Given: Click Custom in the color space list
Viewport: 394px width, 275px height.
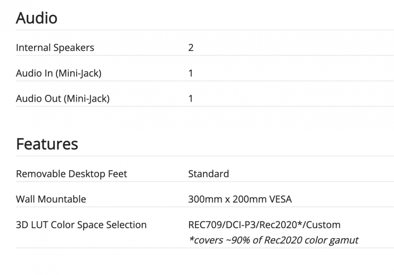Looking at the screenshot, I should tap(322, 225).
